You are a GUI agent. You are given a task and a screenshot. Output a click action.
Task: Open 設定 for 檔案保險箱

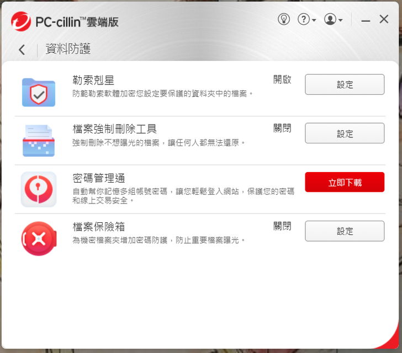click(x=345, y=231)
